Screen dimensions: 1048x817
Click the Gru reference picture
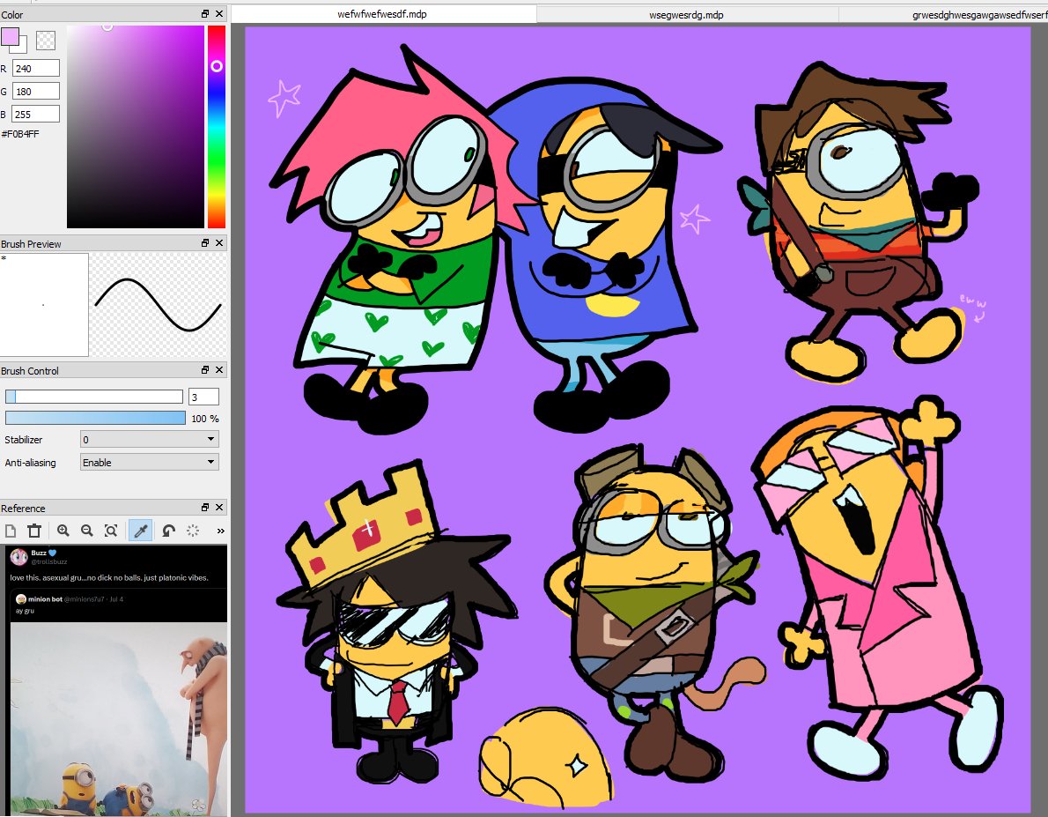pyautogui.click(x=119, y=718)
